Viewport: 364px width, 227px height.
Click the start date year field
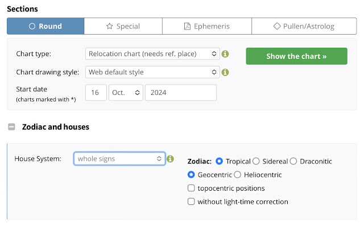click(x=180, y=93)
